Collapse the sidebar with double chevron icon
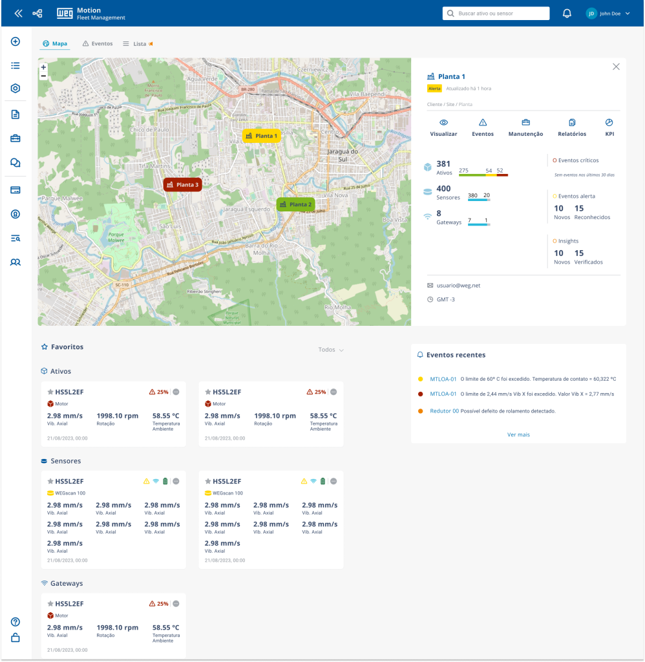Image resolution: width=645 pixels, height=662 pixels. point(18,13)
